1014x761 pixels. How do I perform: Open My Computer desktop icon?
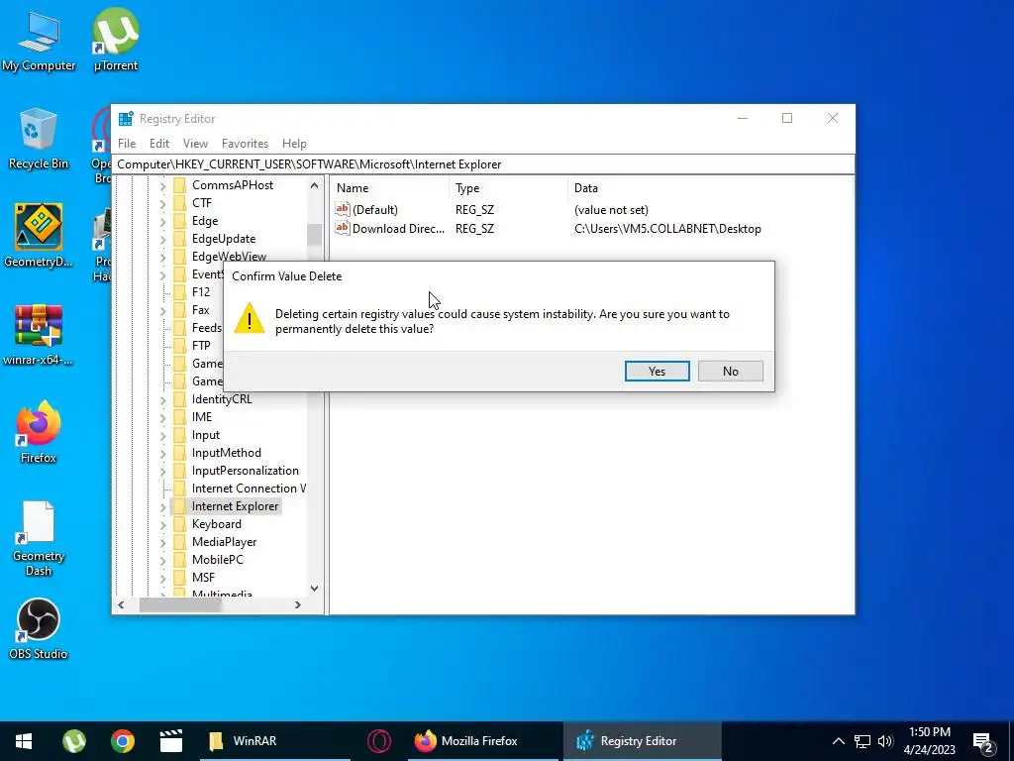39,42
